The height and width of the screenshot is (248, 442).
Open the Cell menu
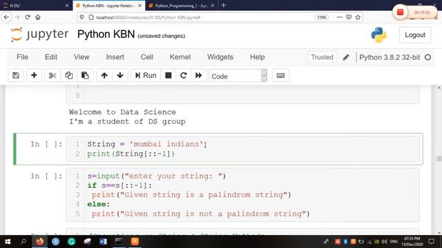[x=147, y=57]
